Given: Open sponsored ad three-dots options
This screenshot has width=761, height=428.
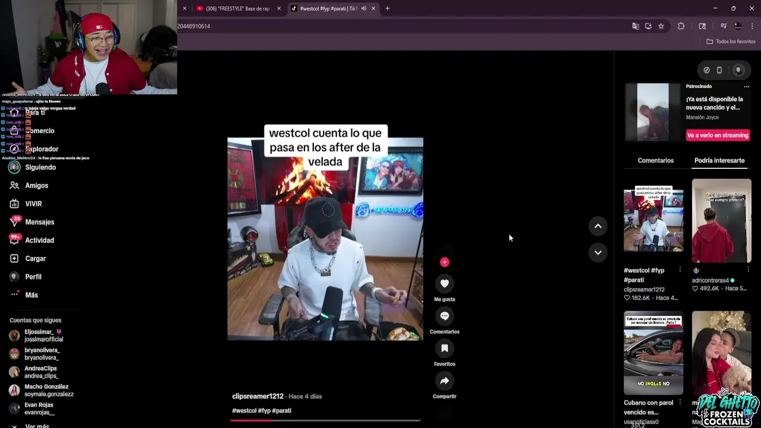Looking at the screenshot, I should coord(747,87).
